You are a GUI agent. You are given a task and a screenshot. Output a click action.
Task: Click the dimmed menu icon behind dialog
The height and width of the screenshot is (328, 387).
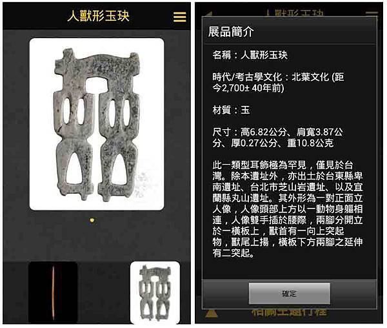(372, 12)
